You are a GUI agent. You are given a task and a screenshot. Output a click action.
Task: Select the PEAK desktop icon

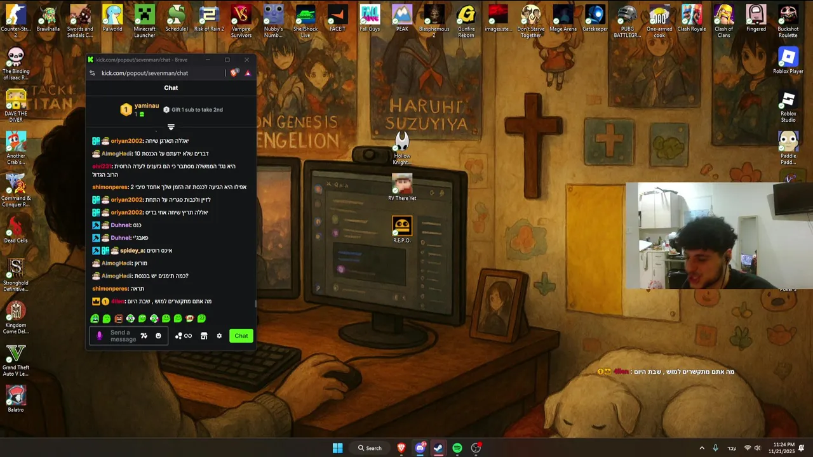pos(402,18)
